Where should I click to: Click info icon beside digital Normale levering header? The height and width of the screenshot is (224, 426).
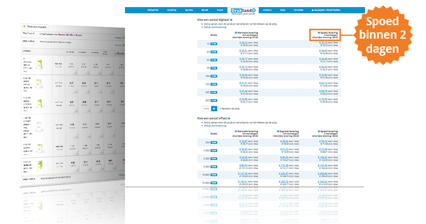(x=236, y=33)
